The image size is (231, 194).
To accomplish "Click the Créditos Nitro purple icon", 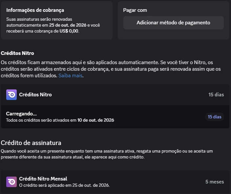I will (11, 95).
